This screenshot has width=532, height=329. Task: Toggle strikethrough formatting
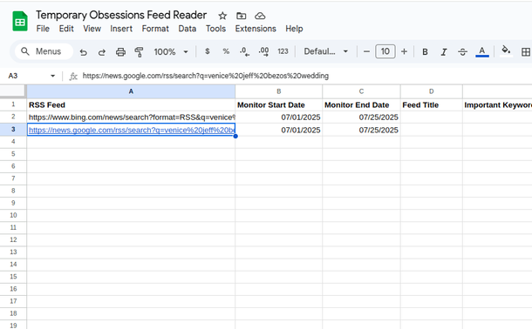pyautogui.click(x=462, y=52)
